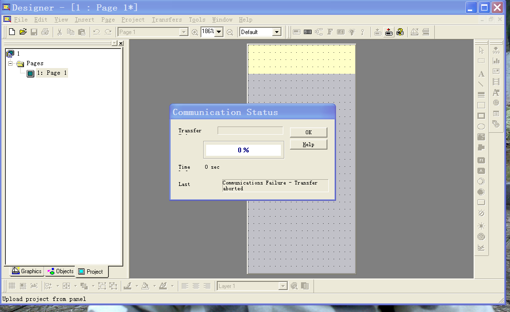Viewport: 510px width, 312px height.
Task: Switch to the Objects tab
Action: click(60, 271)
